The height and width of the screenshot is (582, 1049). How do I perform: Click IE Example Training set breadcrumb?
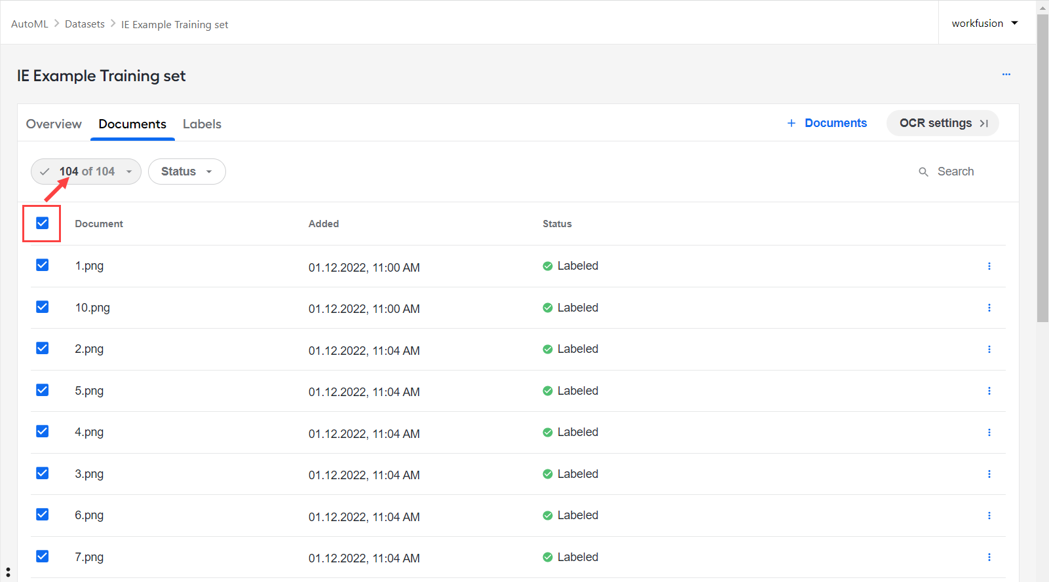(174, 25)
